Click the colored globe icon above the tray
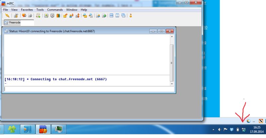Image resolution: width=266 pixels, height=138 pixels. (248, 121)
